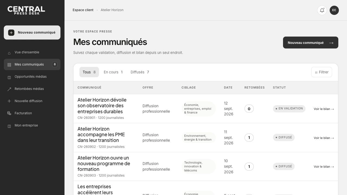Click Espace client breadcrumb
Screen dimensions: 347x195
click(x=83, y=10)
